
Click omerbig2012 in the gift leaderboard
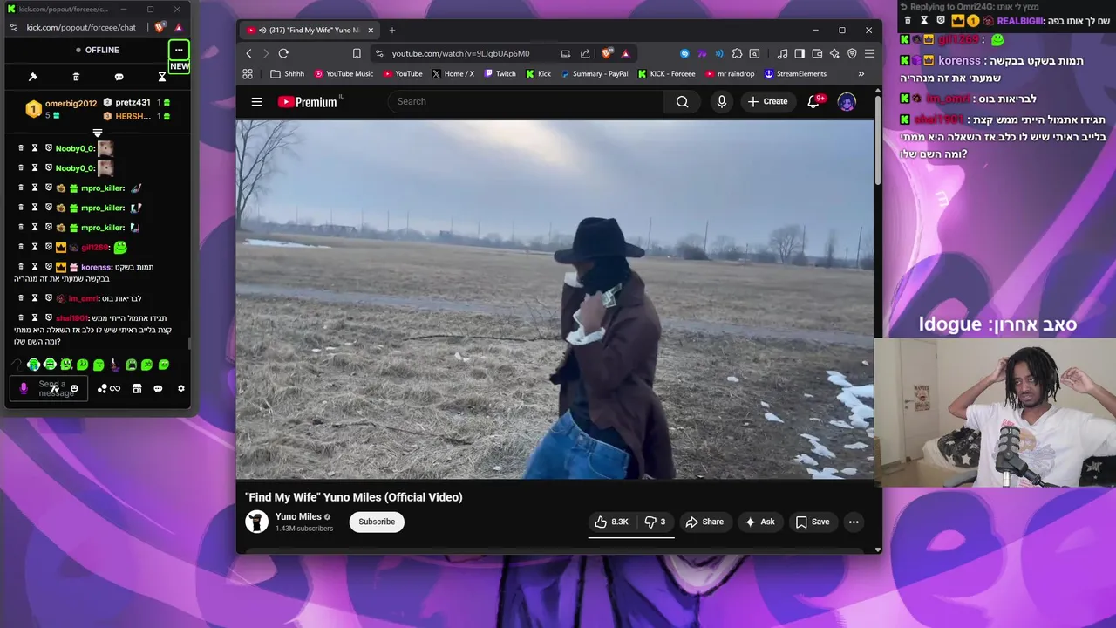click(71, 103)
